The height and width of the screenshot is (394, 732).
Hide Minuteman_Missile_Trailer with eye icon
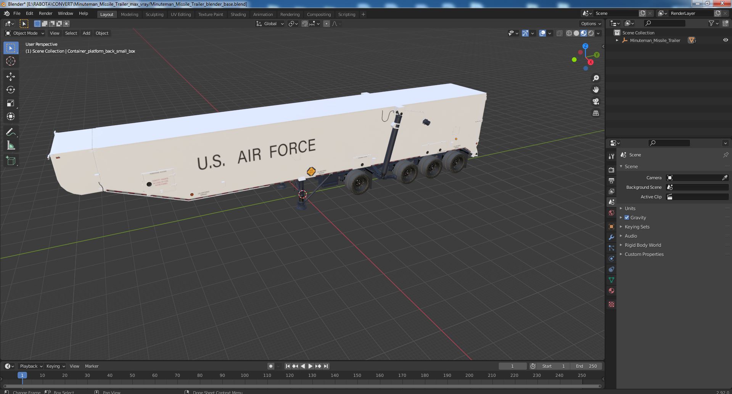pos(726,40)
